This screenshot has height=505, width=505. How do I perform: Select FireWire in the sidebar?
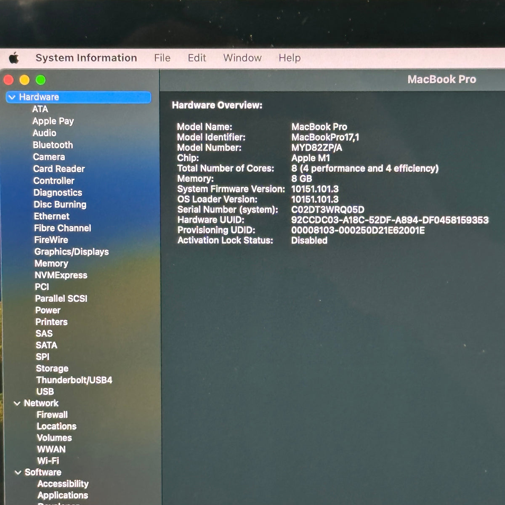click(51, 240)
